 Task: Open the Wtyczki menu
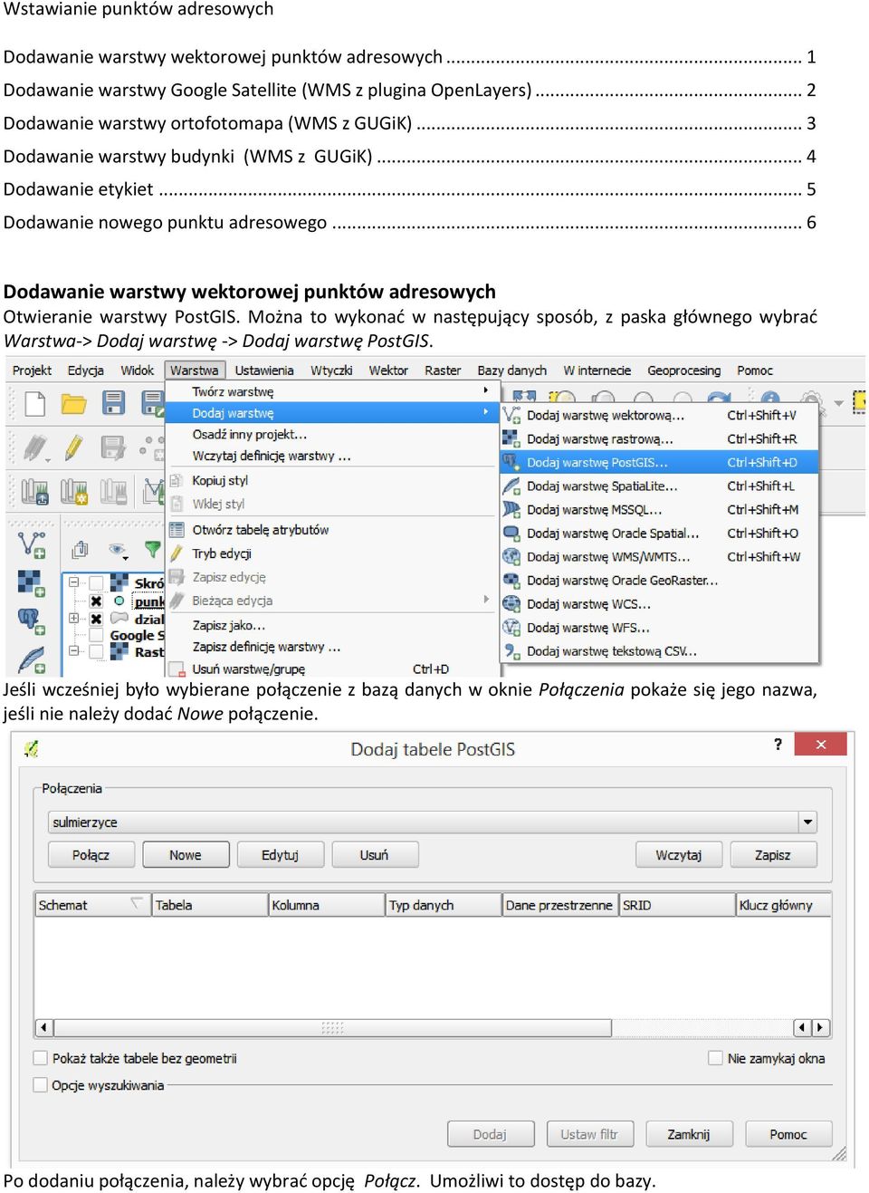pyautogui.click(x=331, y=370)
